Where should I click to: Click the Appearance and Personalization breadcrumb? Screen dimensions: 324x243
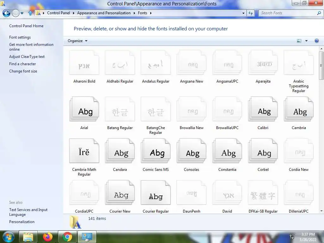[x=104, y=13]
